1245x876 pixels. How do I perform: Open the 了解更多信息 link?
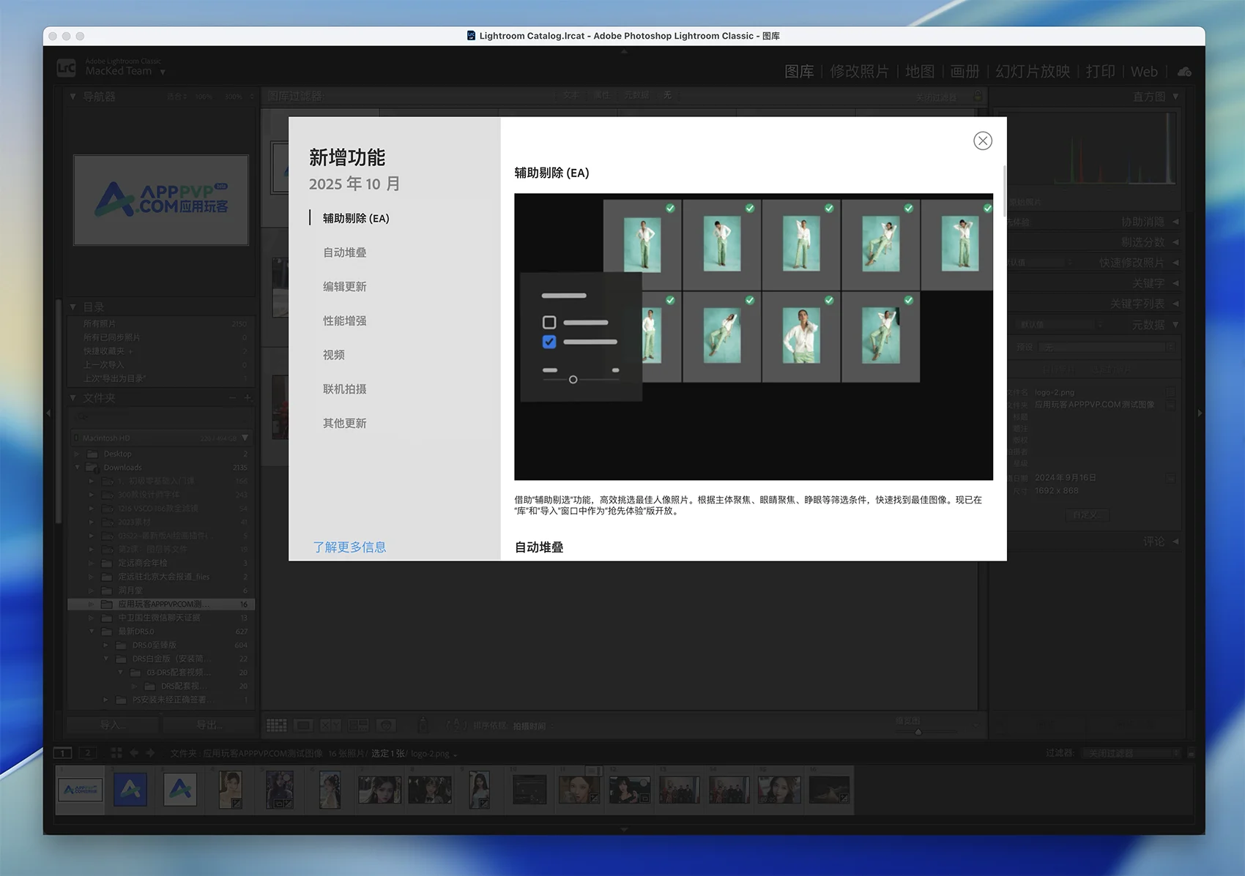(349, 547)
